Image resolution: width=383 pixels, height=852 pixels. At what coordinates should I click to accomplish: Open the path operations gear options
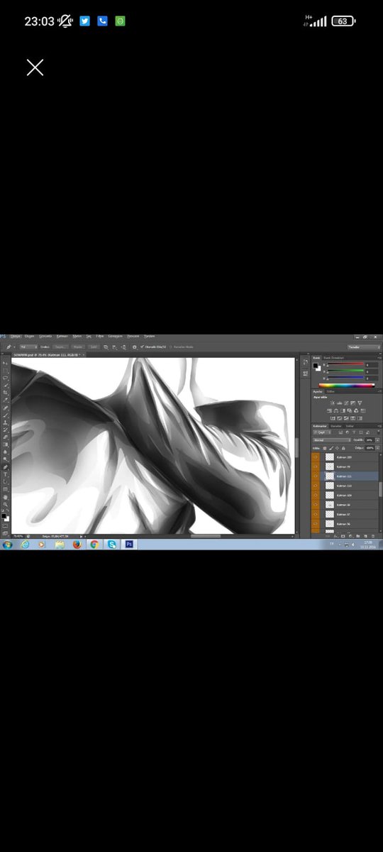click(135, 347)
